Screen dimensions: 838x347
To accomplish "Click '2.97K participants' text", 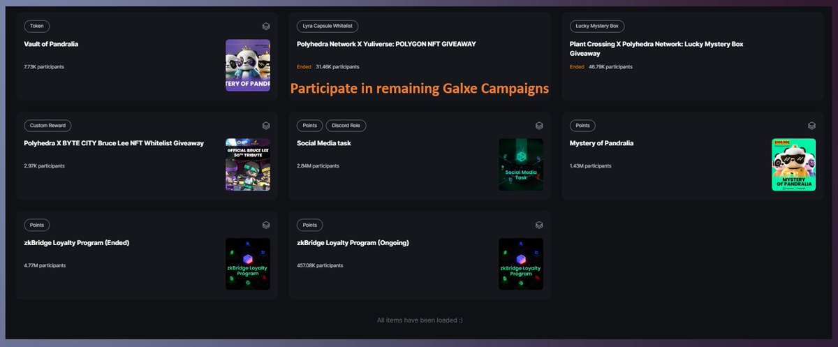I will tap(45, 166).
